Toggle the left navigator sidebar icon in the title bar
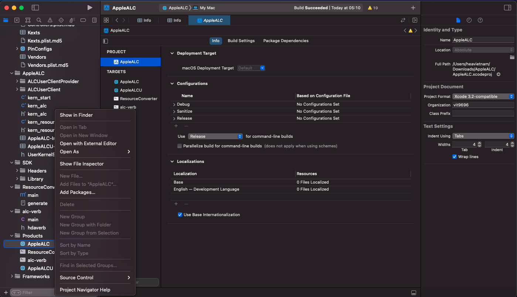Viewport: 517px width, 297px height. 35,7
